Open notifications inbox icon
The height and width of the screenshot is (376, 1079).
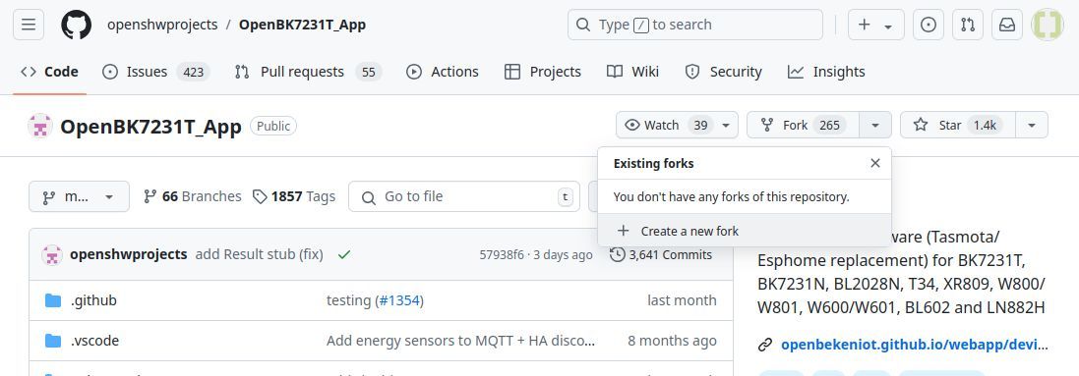[x=1007, y=25]
